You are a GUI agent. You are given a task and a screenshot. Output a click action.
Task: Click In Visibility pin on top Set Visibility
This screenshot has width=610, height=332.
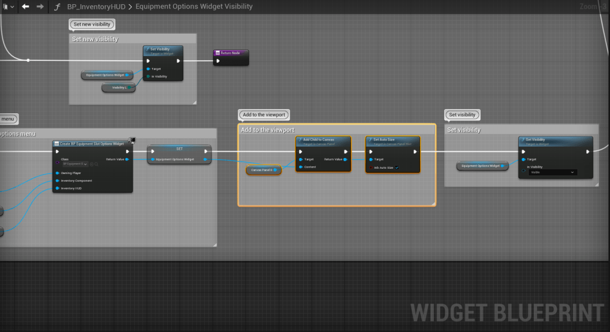148,76
